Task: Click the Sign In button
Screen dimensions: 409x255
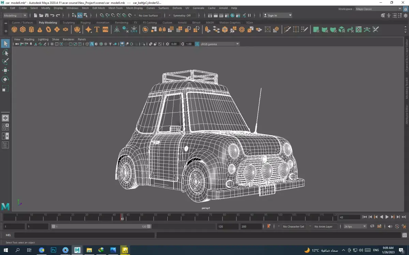Action: point(272,15)
